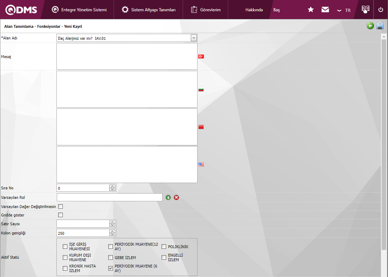Increase Kolon genişliği with up arrow
Viewport: 388px width, 277px height.
pyautogui.click(x=112, y=231)
